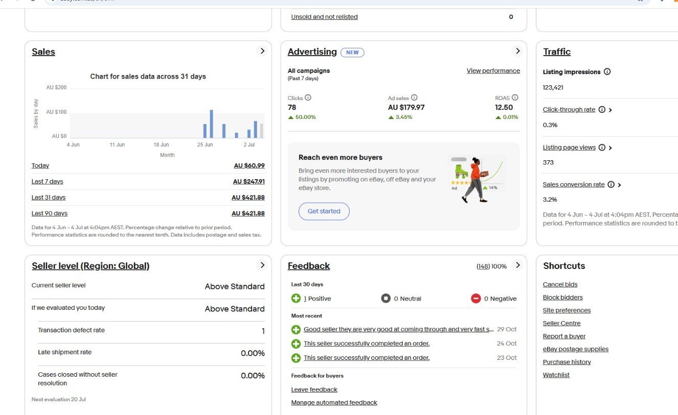The image size is (678, 415).
Task: Expand Advertising panel arrow
Action: coord(517,51)
